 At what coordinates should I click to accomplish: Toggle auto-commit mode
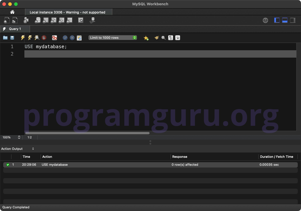79,38
